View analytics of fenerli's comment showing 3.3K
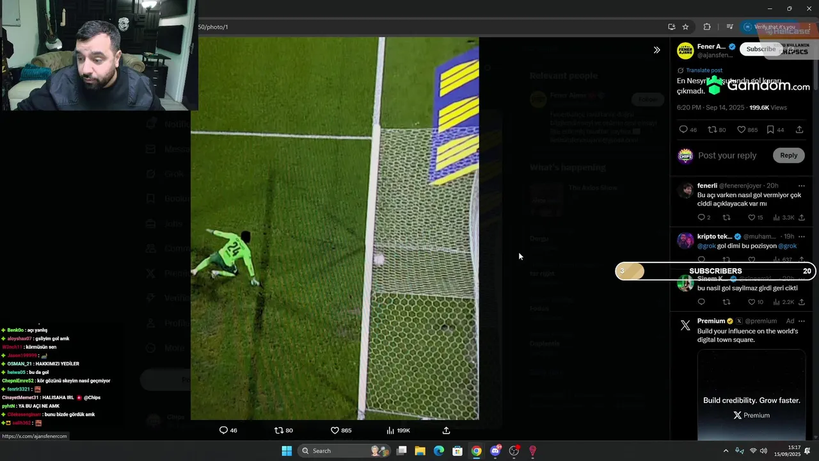The height and width of the screenshot is (461, 819). click(x=784, y=218)
